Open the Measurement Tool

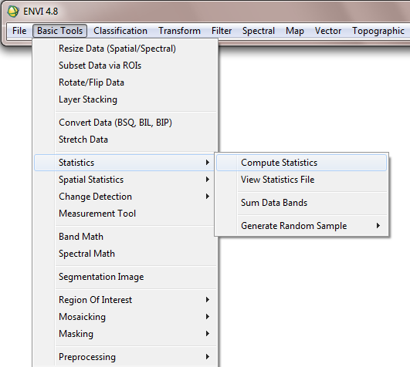(124, 214)
